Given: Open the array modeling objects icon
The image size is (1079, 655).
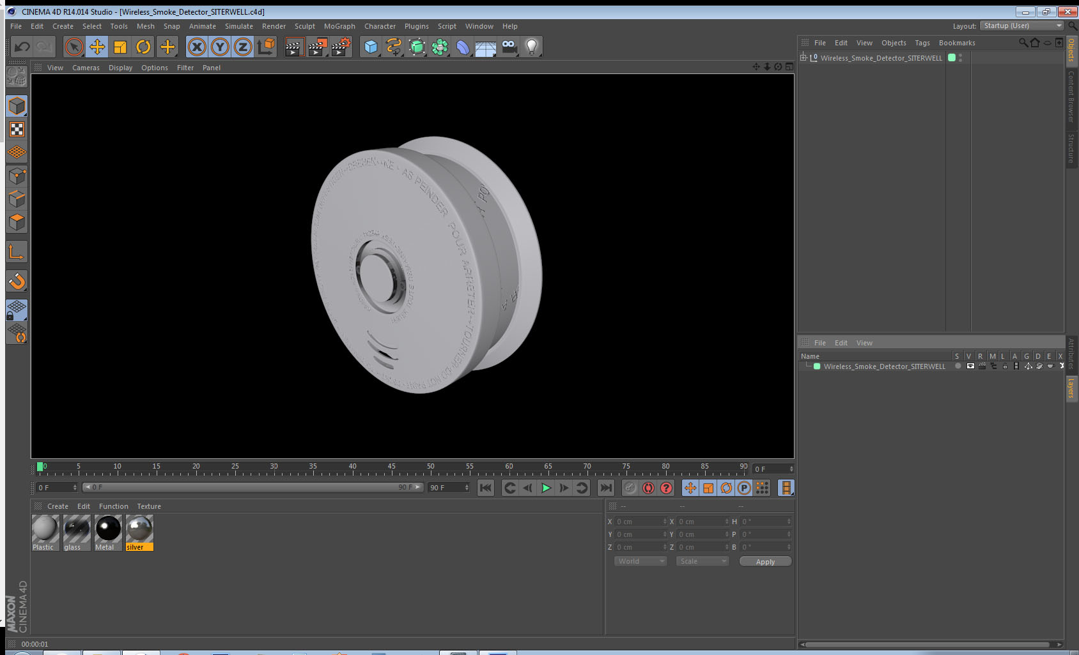Looking at the screenshot, I should point(440,47).
